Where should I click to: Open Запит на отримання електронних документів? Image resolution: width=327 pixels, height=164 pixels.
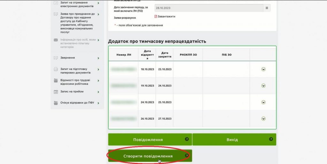[77, 4]
